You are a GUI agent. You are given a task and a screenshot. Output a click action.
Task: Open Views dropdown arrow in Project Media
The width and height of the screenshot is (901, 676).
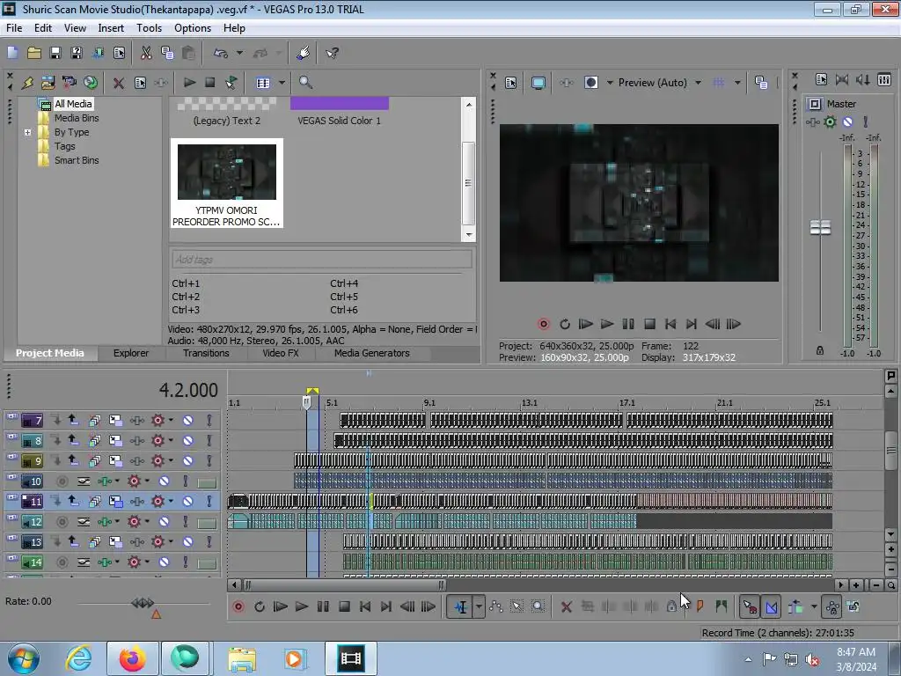282,83
